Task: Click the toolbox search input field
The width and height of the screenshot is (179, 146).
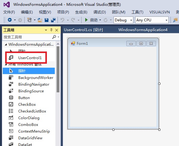Action: (27, 37)
